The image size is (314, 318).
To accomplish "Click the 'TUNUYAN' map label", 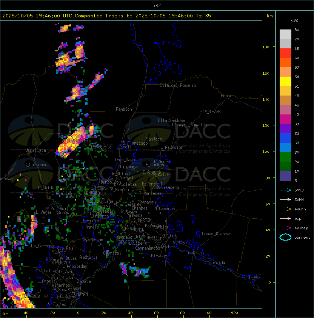I will coord(80,294).
